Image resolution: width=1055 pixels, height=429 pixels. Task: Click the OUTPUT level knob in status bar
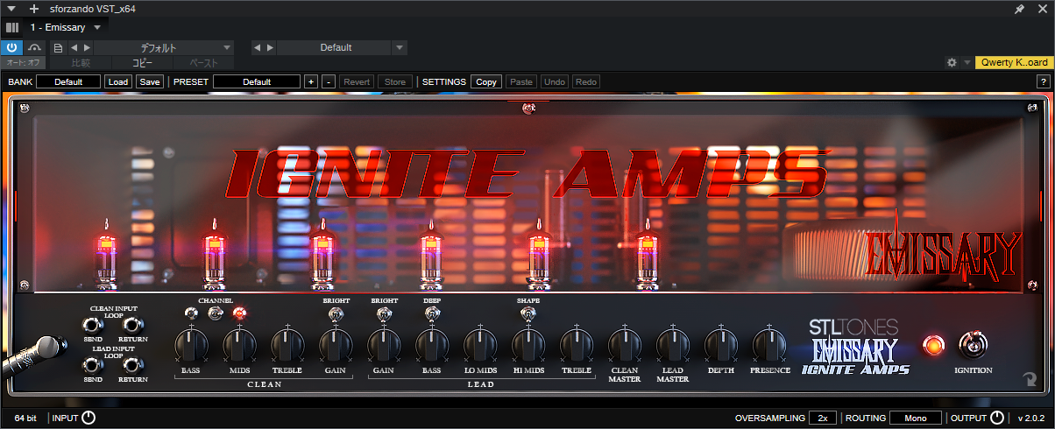coord(997,418)
